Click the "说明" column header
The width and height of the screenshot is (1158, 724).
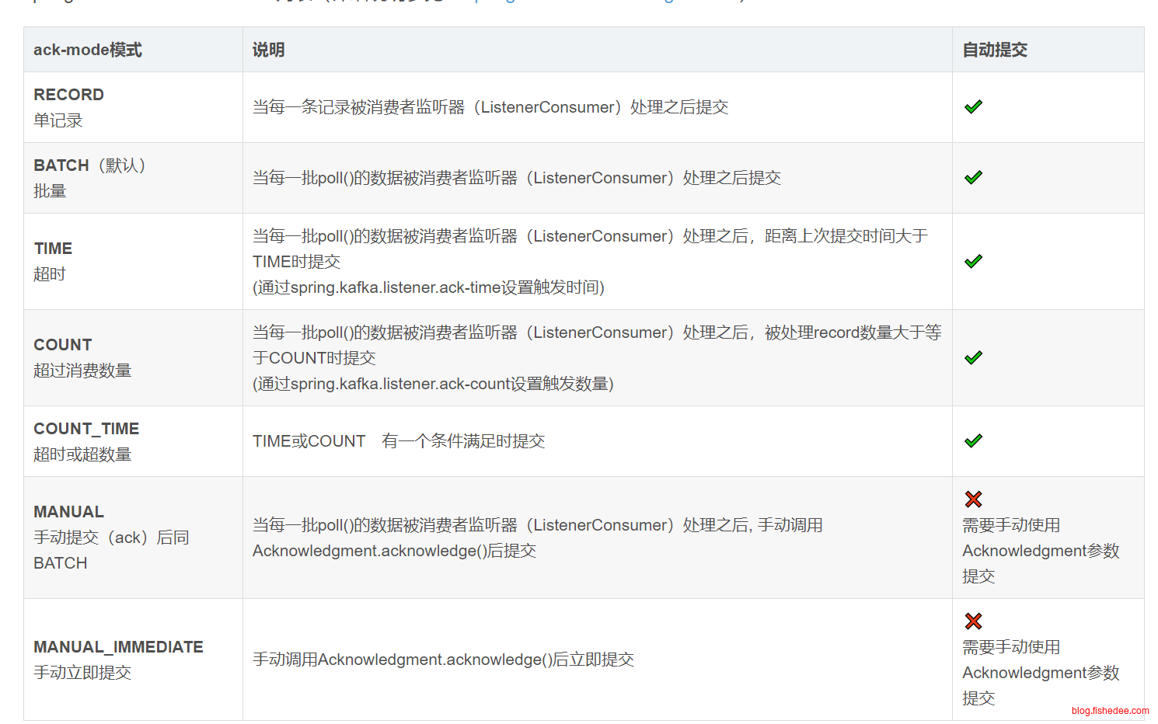(269, 50)
